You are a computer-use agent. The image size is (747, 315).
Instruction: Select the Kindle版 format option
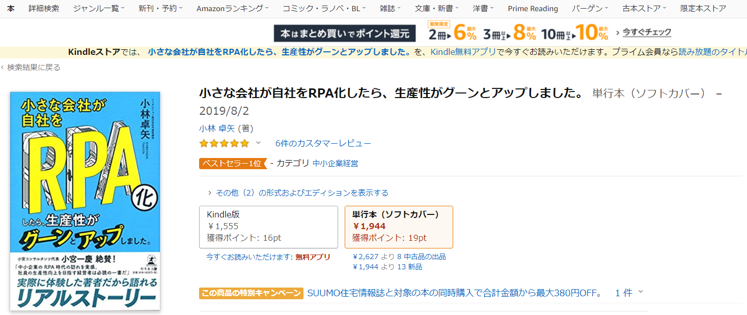pyautogui.click(x=268, y=227)
